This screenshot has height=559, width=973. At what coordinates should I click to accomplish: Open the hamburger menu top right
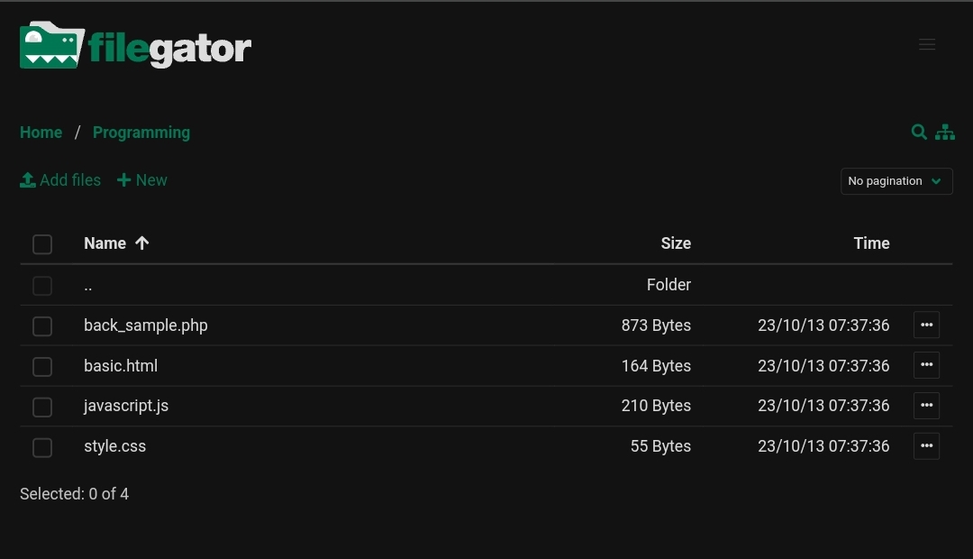pos(927,44)
